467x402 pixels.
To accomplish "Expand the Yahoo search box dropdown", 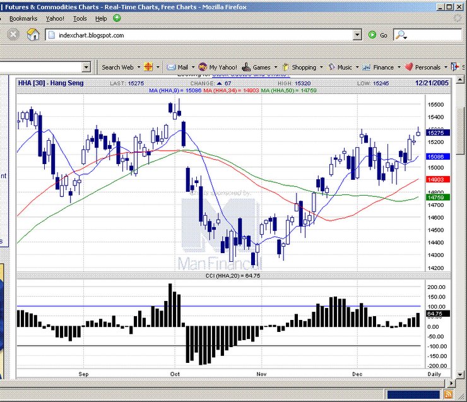I will pyautogui.click(x=86, y=67).
